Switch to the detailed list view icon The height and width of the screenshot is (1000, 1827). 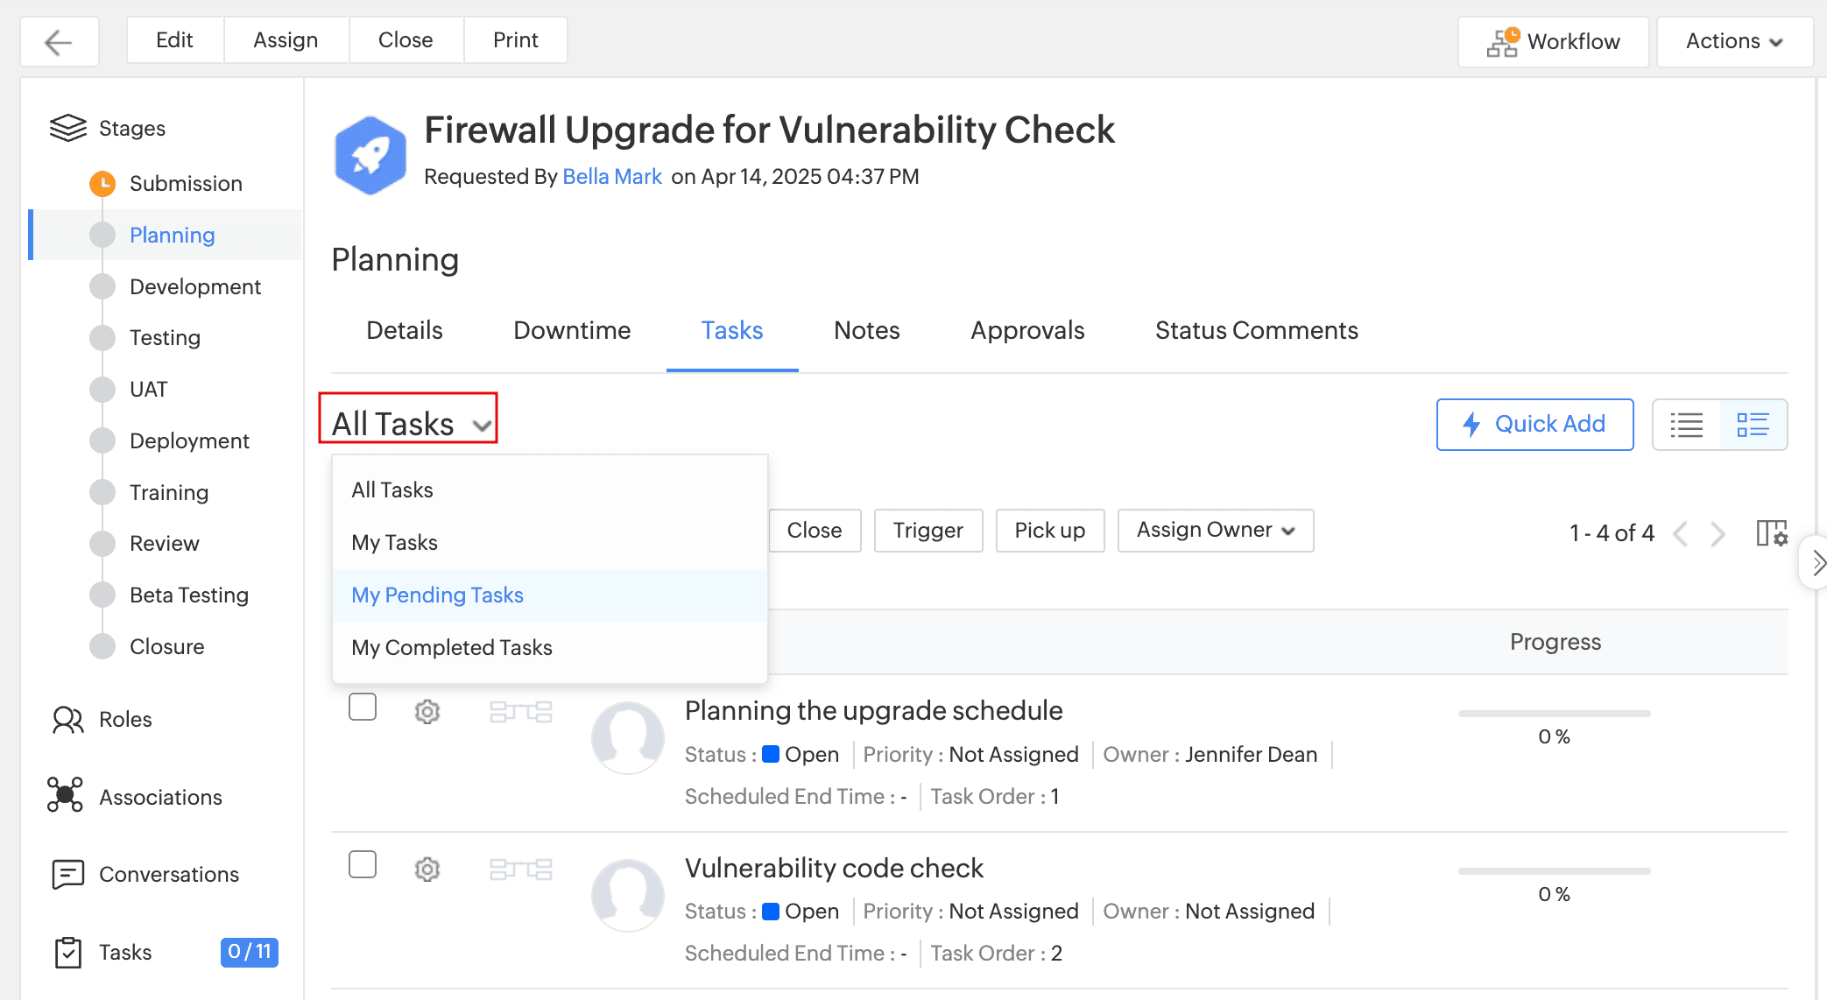pos(1753,425)
